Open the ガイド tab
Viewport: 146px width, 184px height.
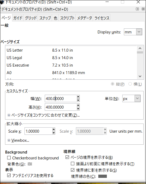(x=18, y=18)
